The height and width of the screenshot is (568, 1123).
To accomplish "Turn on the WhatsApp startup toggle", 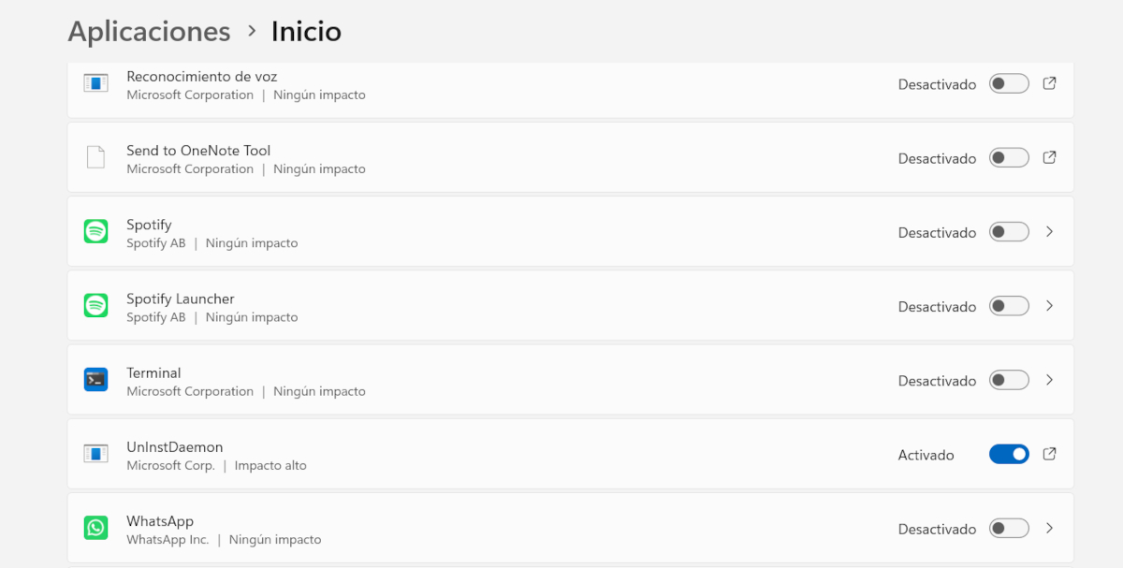I will pos(1009,529).
